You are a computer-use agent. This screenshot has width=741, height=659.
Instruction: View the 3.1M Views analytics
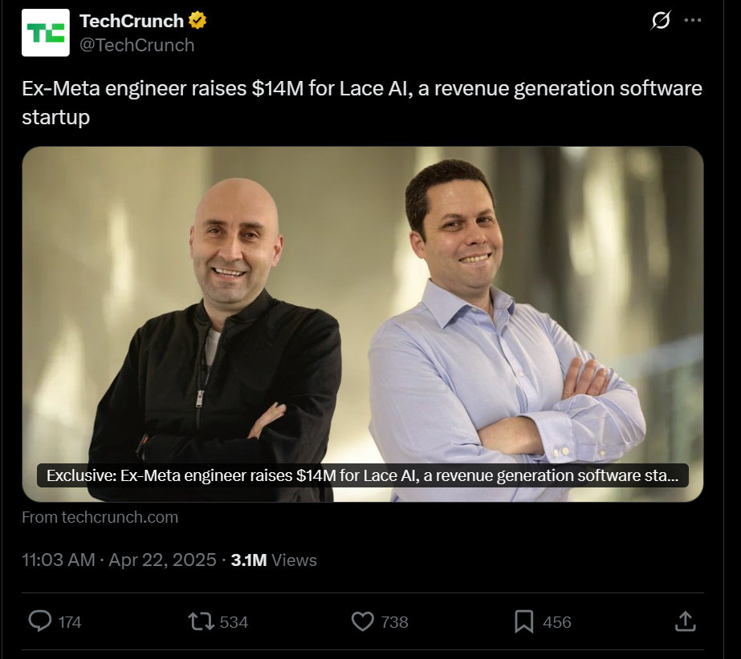click(x=274, y=560)
